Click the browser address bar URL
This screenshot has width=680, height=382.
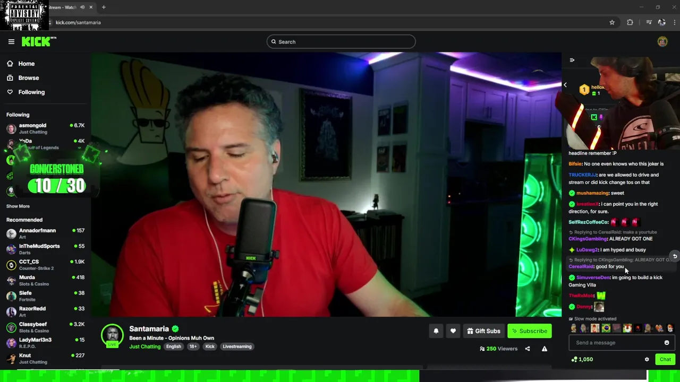78,22
